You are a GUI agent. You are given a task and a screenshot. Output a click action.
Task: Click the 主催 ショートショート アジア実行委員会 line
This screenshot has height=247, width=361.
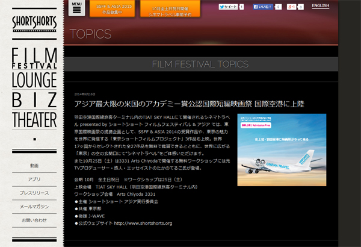click(117, 202)
